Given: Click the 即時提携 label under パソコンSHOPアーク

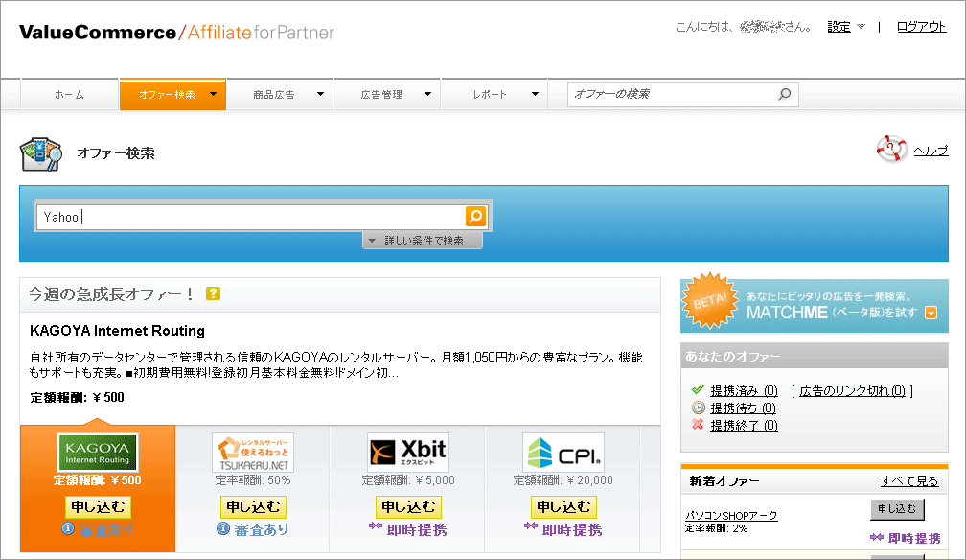Looking at the screenshot, I should pos(914,538).
